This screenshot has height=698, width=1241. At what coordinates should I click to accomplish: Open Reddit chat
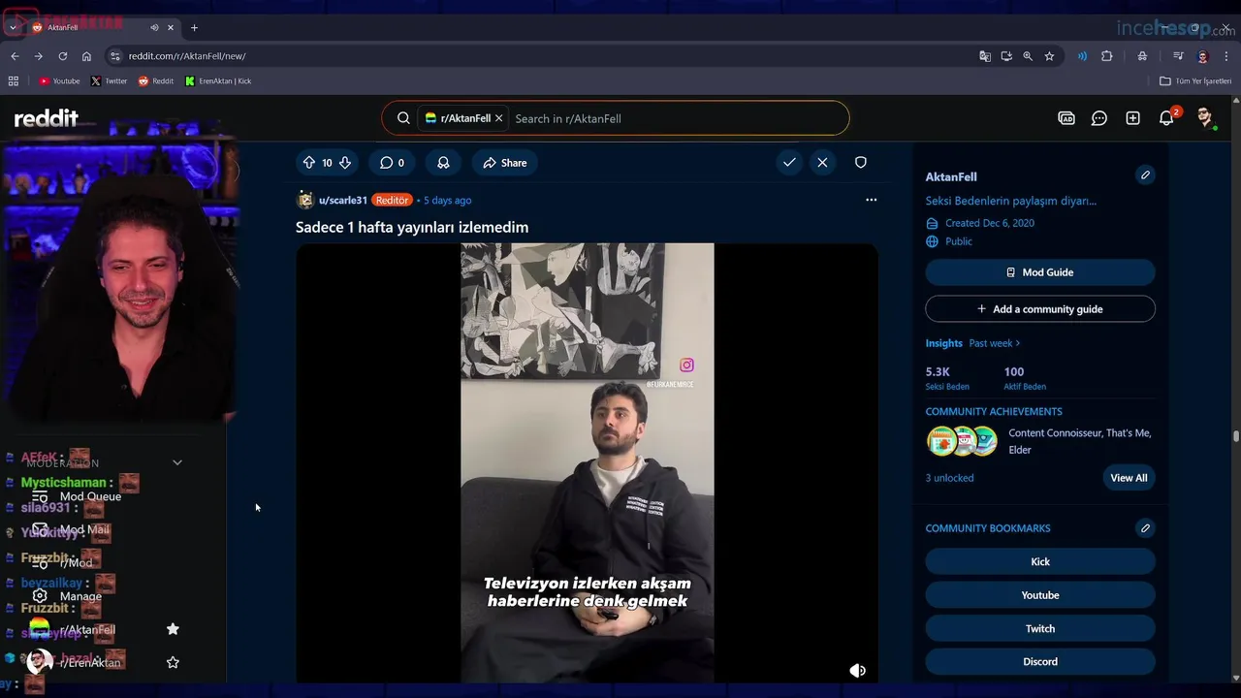pyautogui.click(x=1099, y=118)
